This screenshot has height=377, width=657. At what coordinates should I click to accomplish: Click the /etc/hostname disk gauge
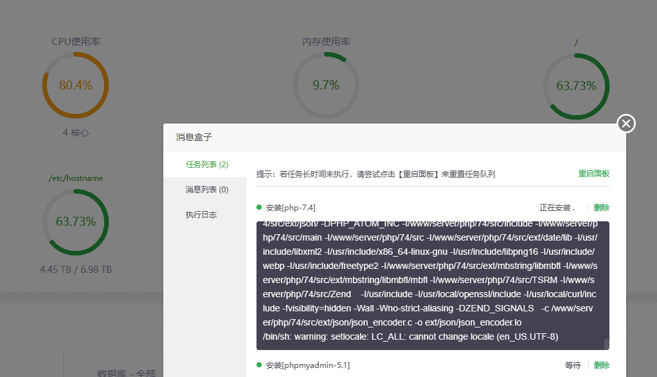pyautogui.click(x=75, y=221)
